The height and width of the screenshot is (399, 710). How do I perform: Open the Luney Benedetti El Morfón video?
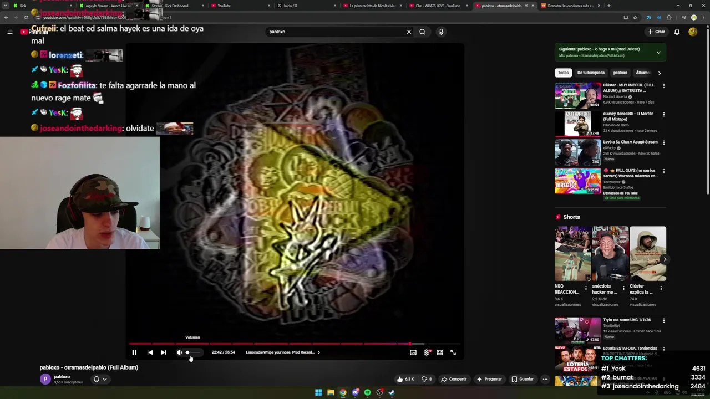tap(578, 124)
